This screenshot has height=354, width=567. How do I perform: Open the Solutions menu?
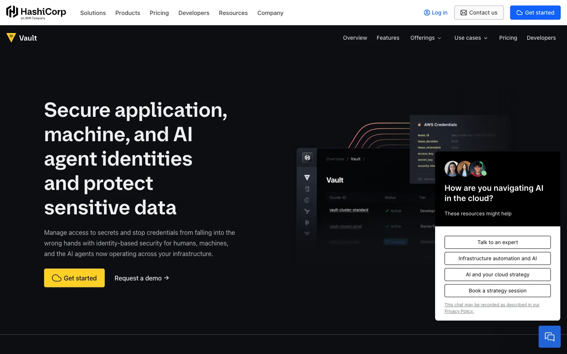pos(93,13)
